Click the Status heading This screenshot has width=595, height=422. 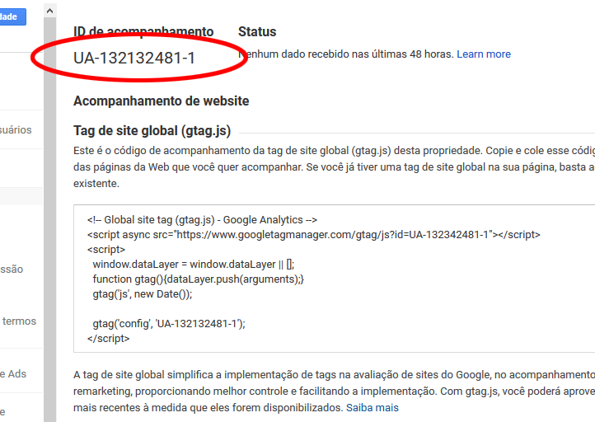[257, 32]
